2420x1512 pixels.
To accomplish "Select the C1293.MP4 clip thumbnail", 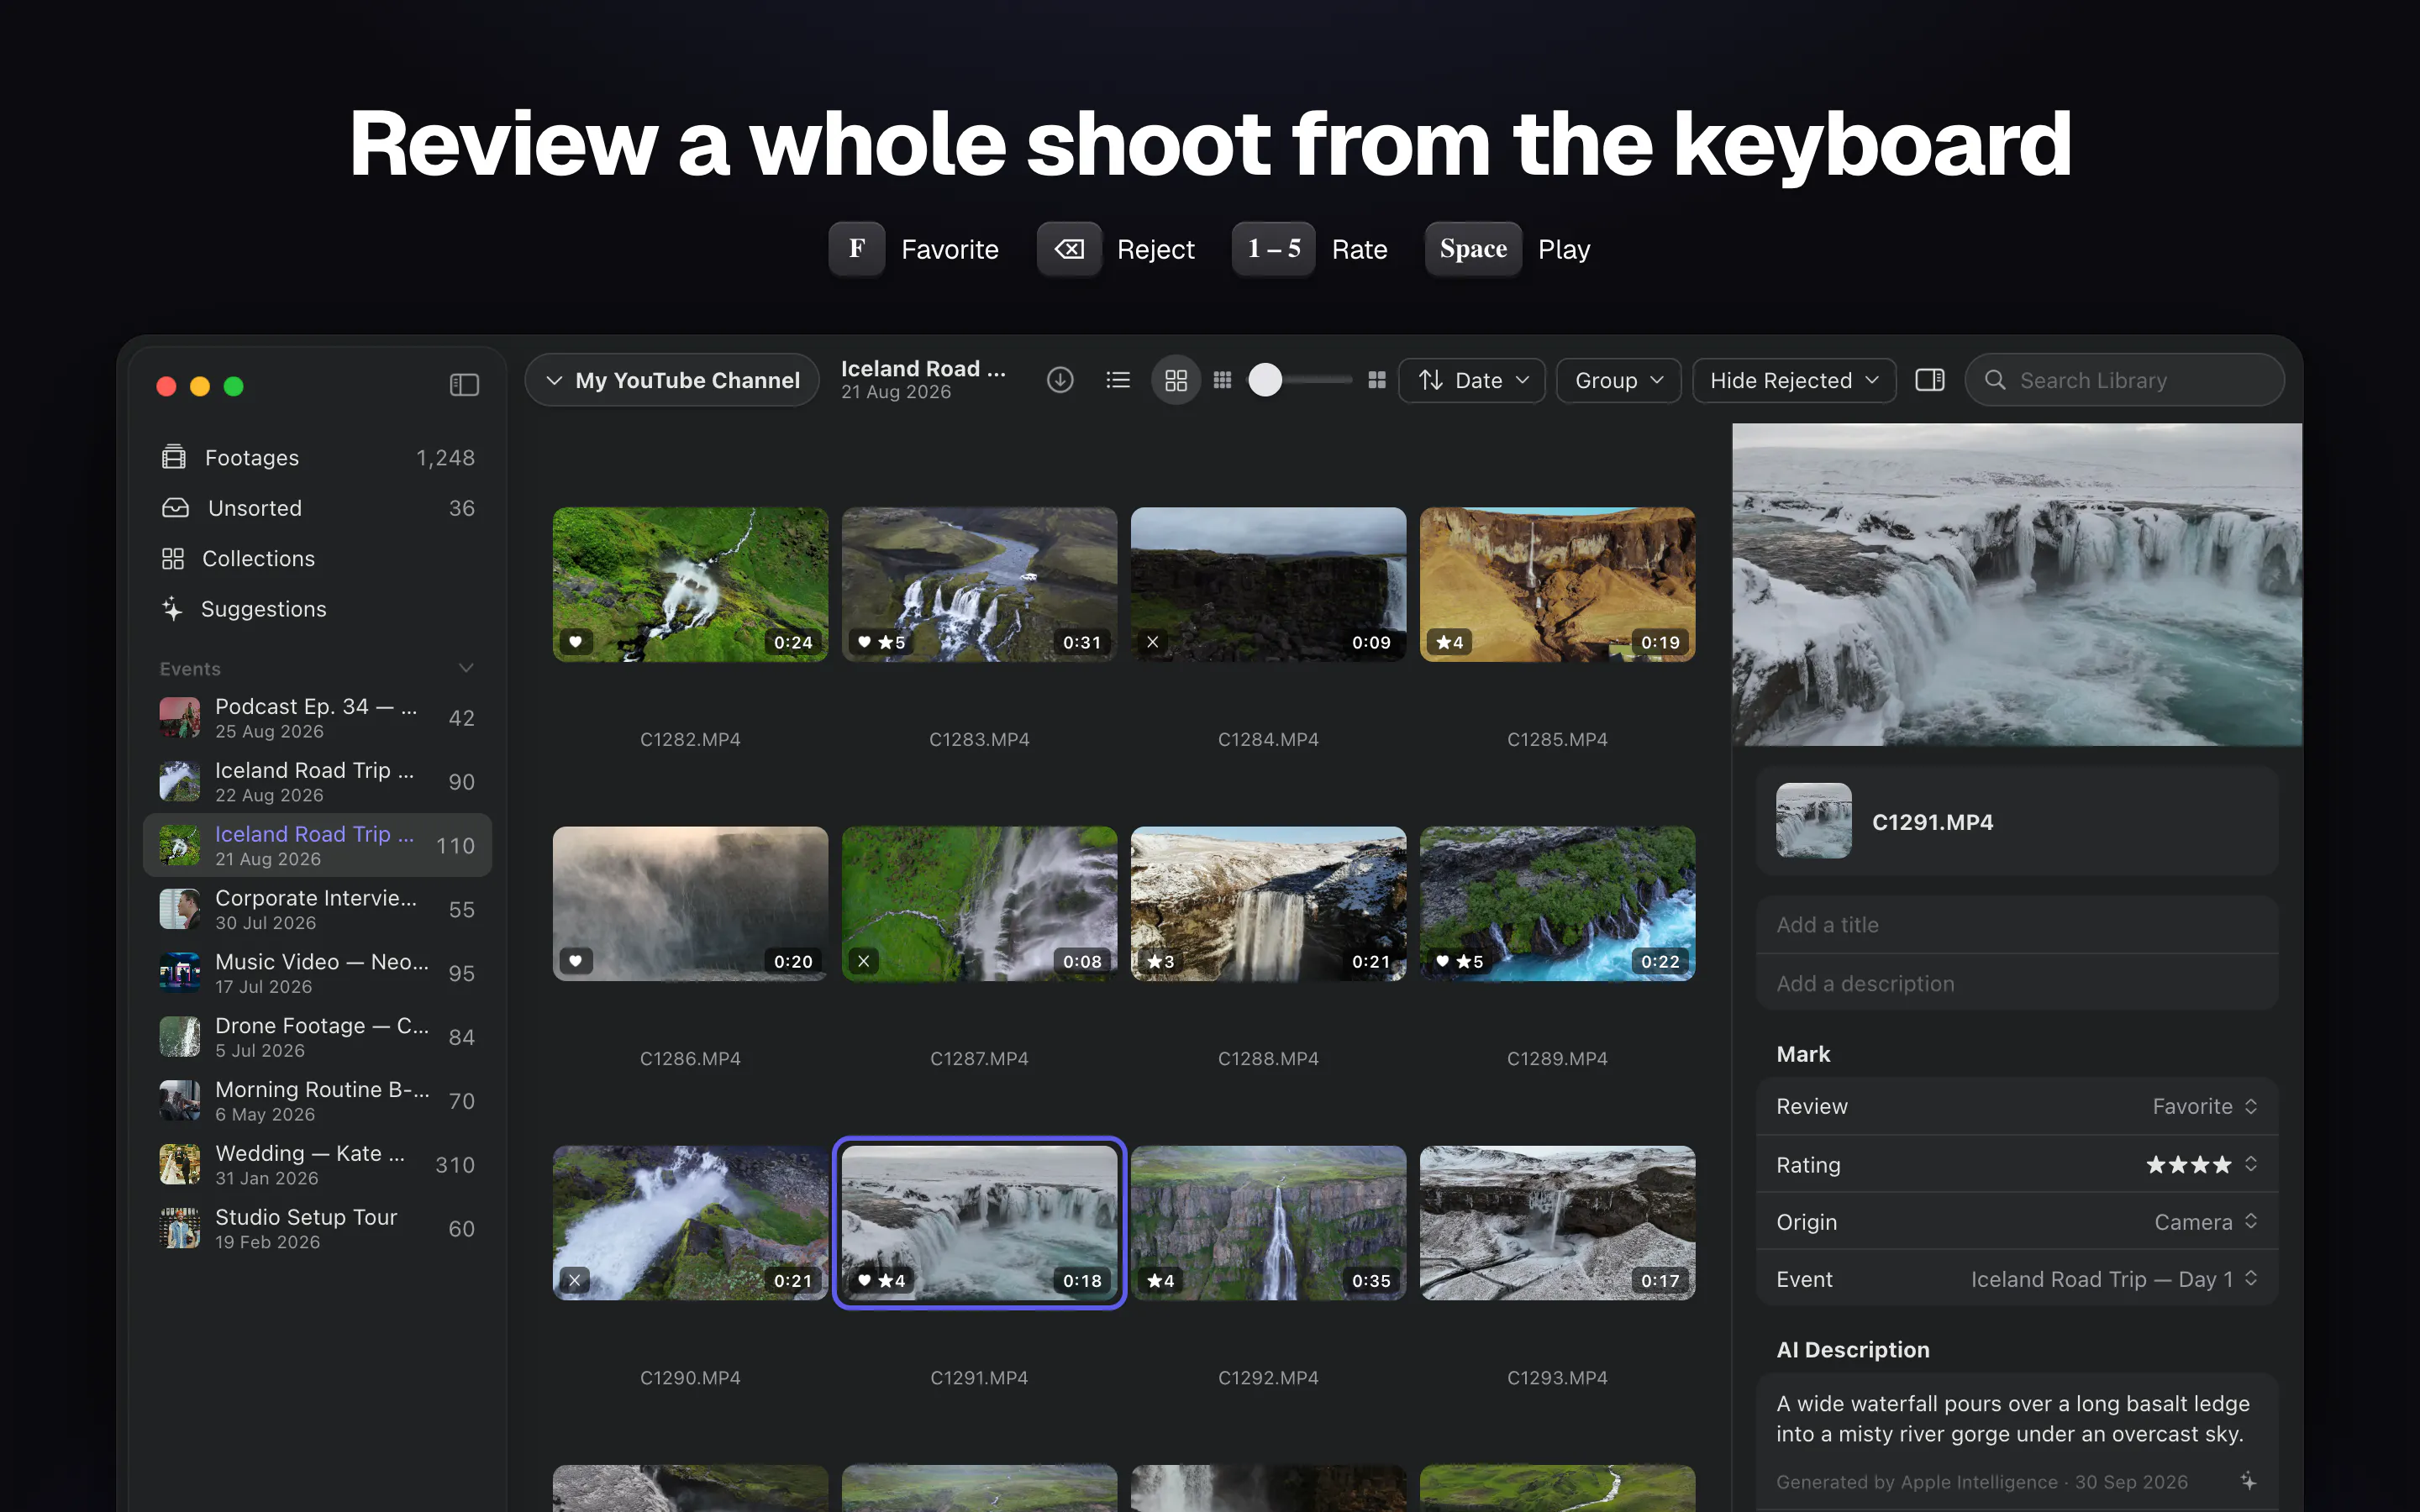I will tap(1557, 1222).
